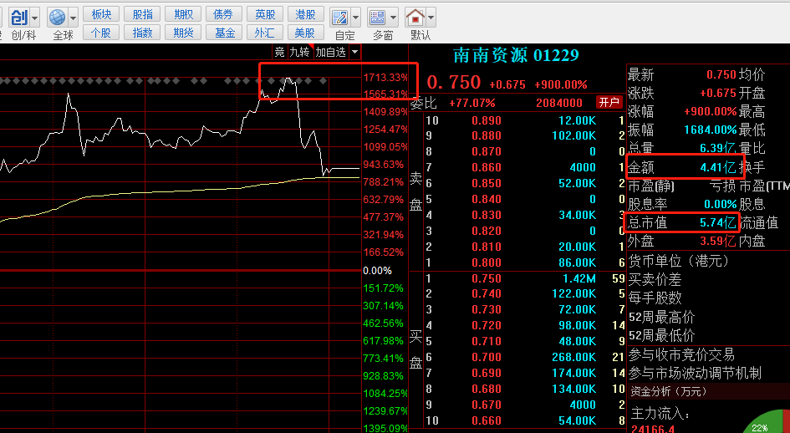The image size is (790, 433).
Task: Click the 创/科 board icon
Action: click(x=20, y=18)
